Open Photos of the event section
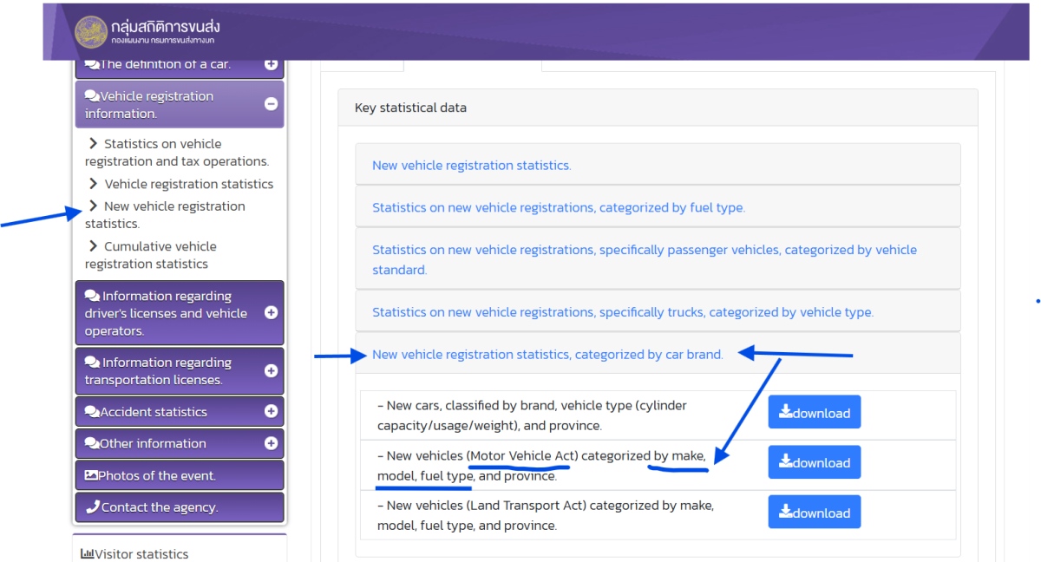 (180, 475)
